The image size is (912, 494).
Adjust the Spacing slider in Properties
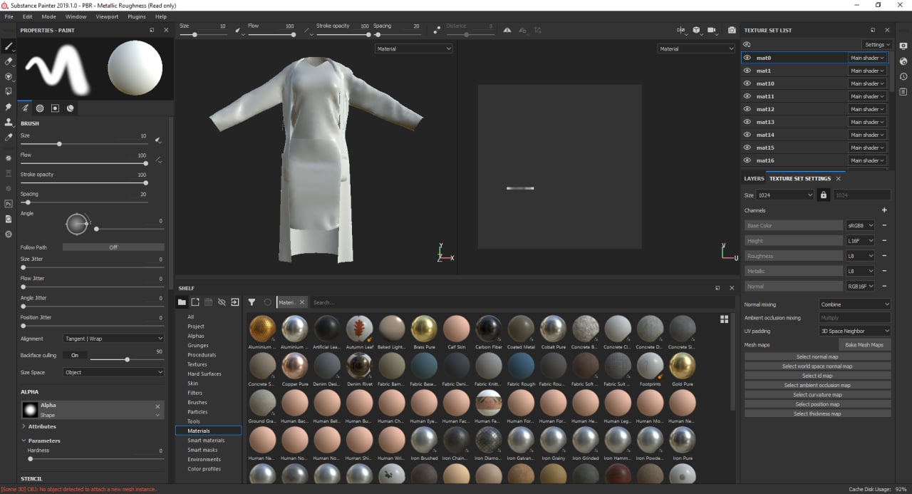click(x=84, y=202)
